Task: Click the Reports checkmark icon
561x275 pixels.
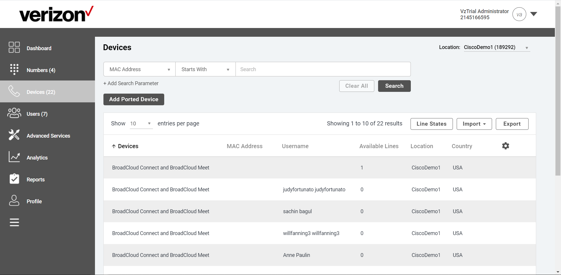Action: 14,178
